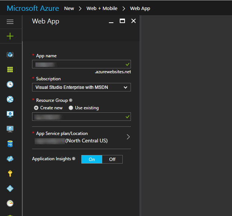
Task: Open App Services globe icon
Action: point(10,99)
